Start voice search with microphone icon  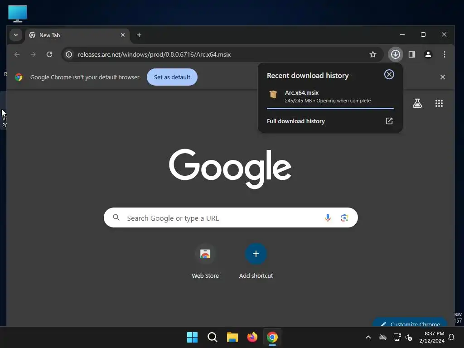[328, 218]
